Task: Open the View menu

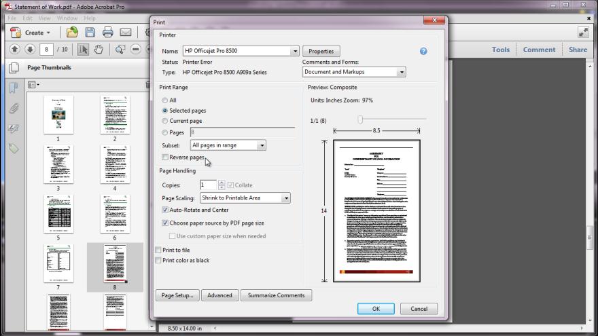Action: (x=44, y=18)
